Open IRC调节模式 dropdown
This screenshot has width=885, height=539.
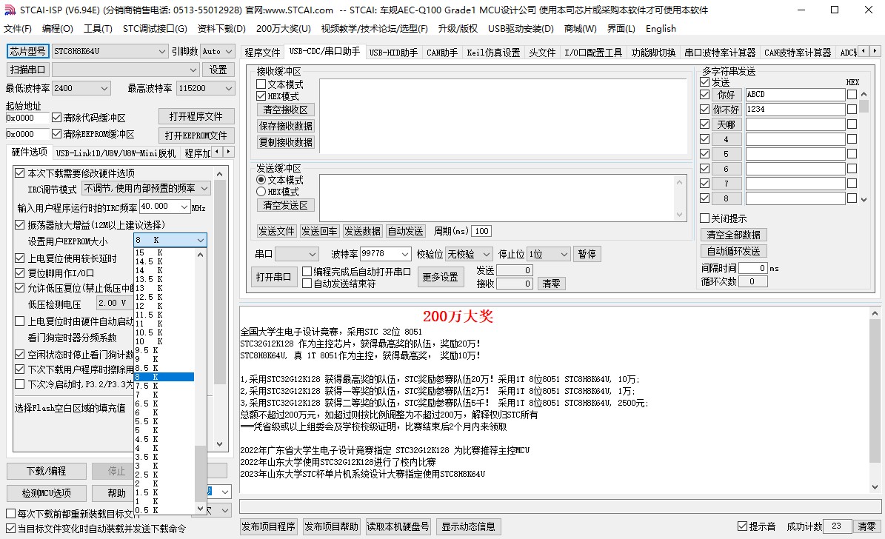146,188
